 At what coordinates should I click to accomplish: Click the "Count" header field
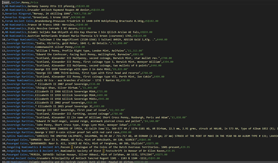(x=6, y=2)
